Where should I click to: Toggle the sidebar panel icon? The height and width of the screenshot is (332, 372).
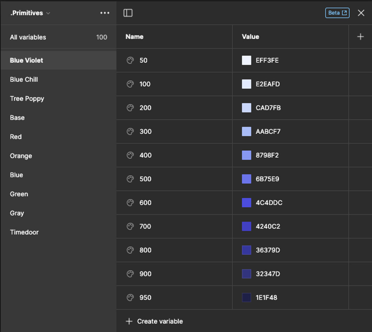[x=128, y=13]
